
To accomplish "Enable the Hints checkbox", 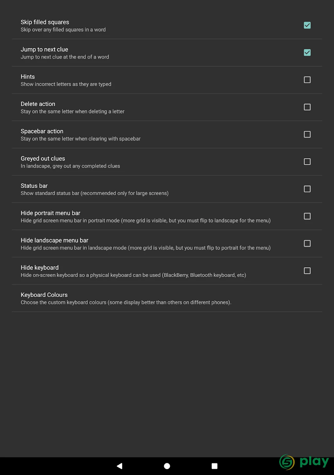I will pyautogui.click(x=307, y=80).
